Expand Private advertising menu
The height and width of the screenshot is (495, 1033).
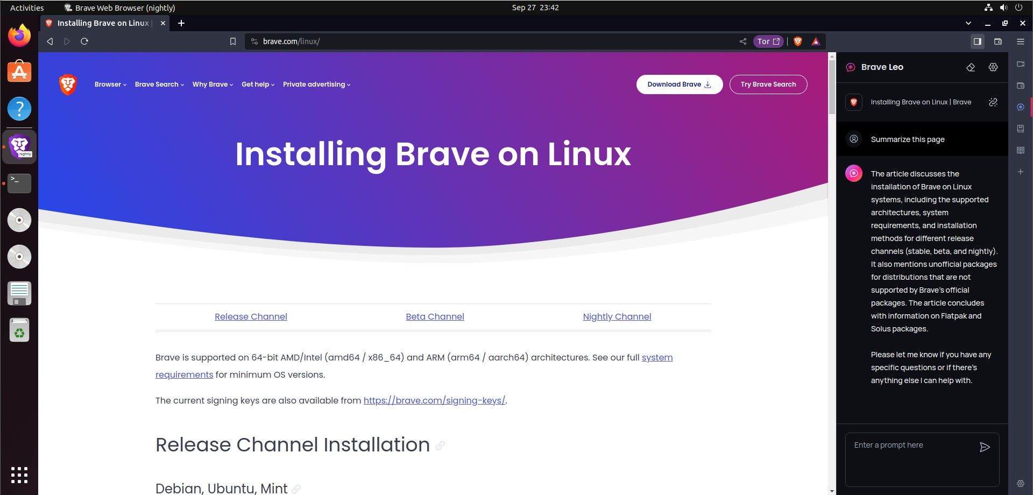point(316,84)
